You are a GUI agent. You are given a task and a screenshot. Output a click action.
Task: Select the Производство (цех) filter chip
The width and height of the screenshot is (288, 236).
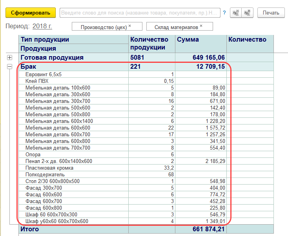(x=107, y=26)
